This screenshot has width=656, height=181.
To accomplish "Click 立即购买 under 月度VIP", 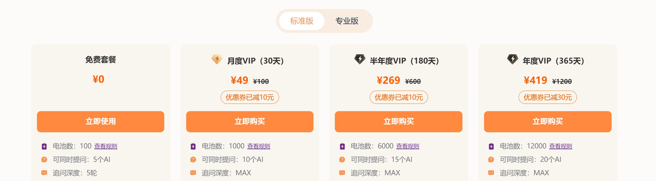I will (x=250, y=122).
